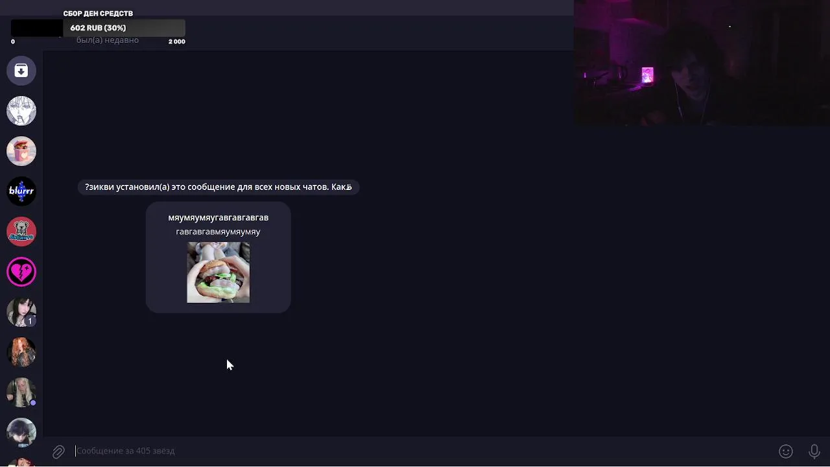Click the paperclip attach file icon
Viewport: 830px width, 467px height.
[x=58, y=451]
